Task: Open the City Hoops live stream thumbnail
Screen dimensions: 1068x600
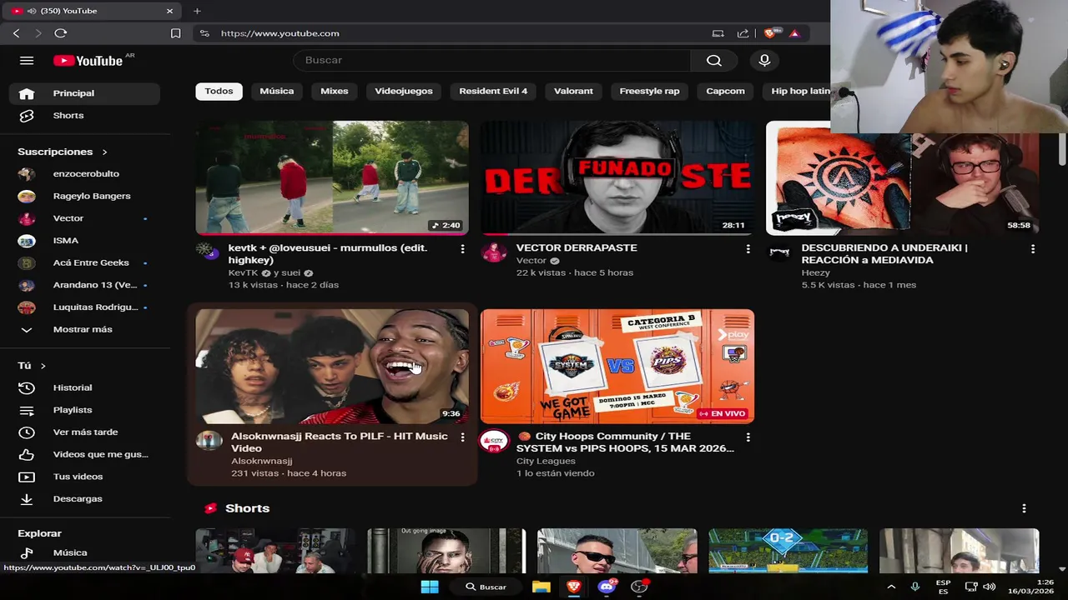Action: click(x=617, y=367)
